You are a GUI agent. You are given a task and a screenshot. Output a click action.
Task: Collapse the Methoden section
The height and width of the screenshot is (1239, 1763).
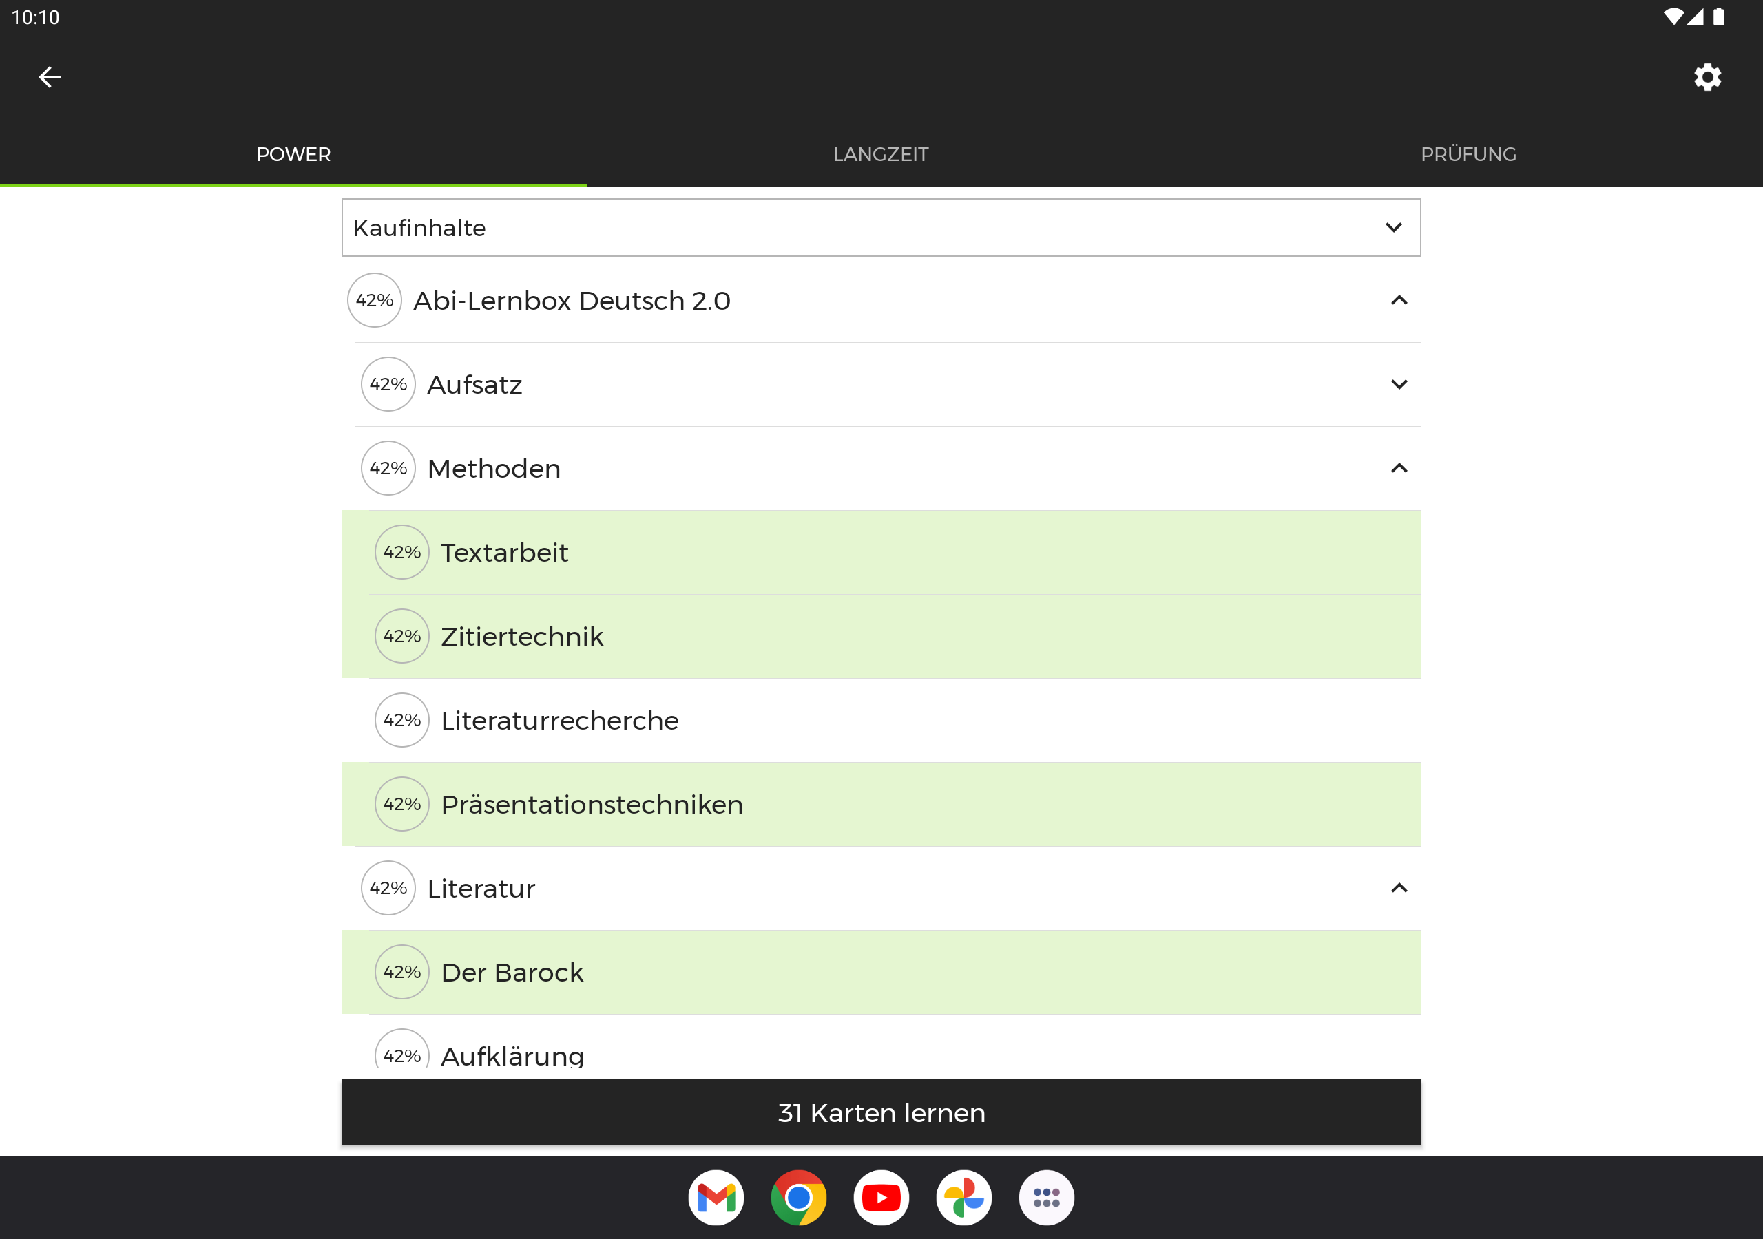coord(1398,468)
